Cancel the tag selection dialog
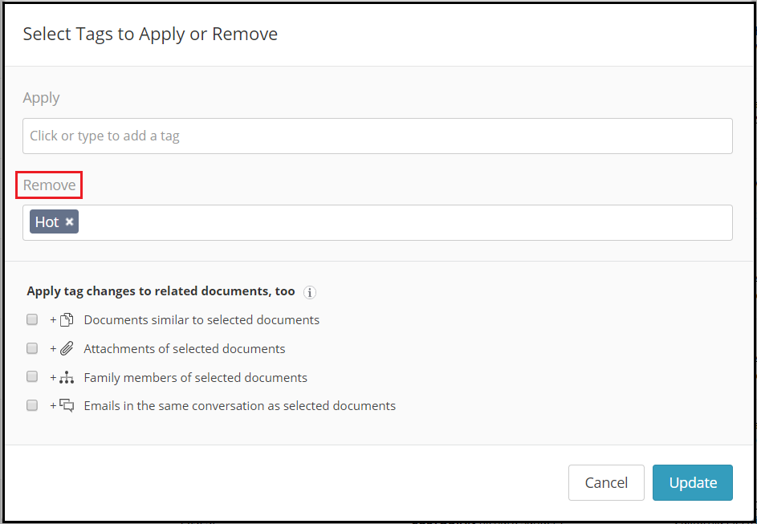The image size is (757, 524). click(606, 482)
